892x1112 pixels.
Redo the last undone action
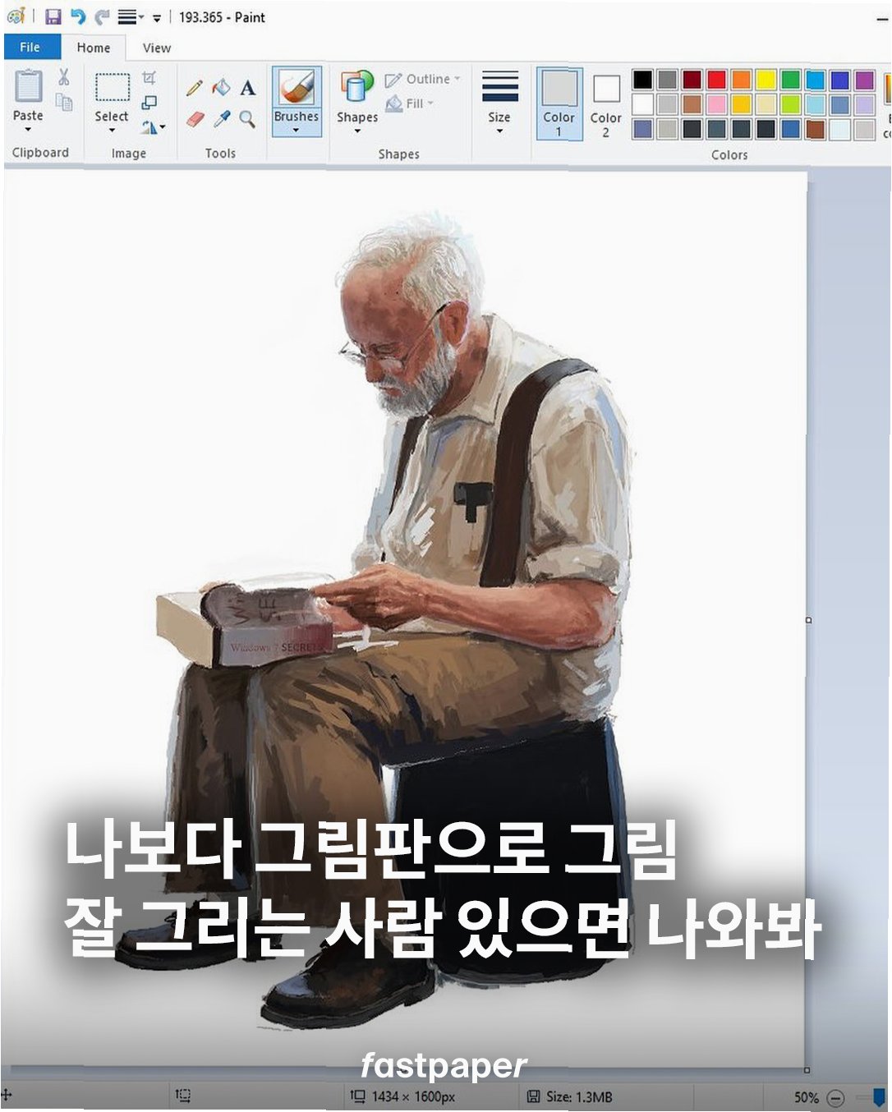pyautogui.click(x=102, y=16)
